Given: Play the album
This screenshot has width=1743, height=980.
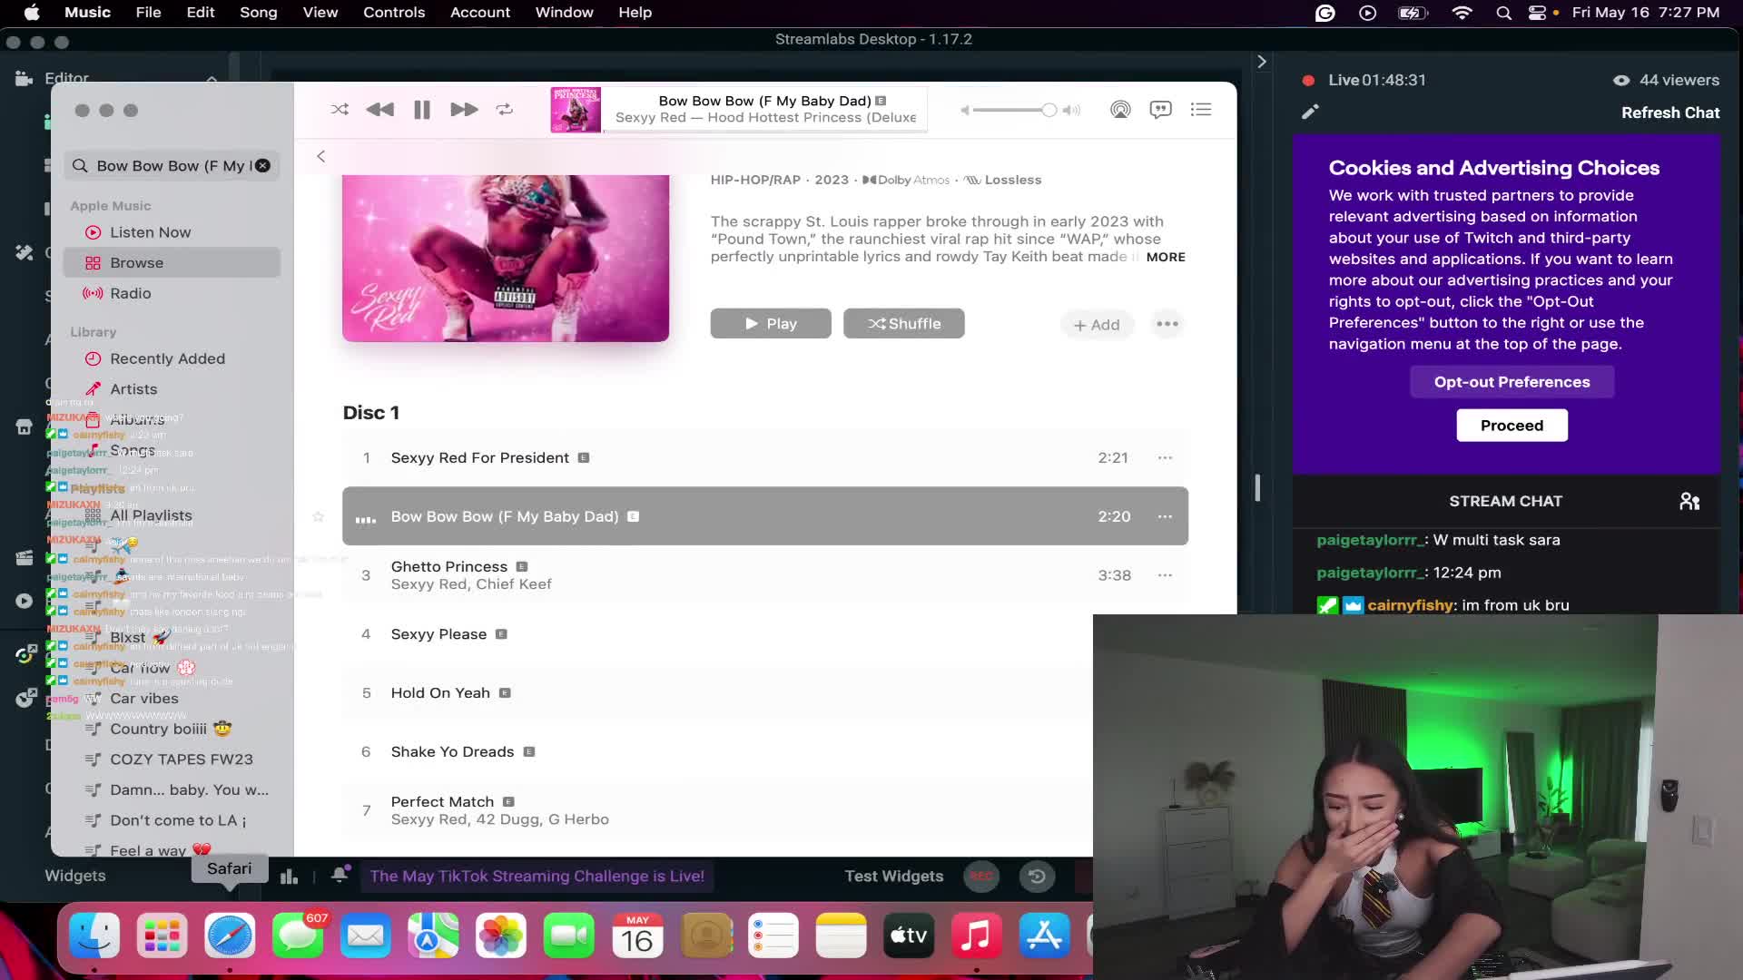Looking at the screenshot, I should click(771, 323).
